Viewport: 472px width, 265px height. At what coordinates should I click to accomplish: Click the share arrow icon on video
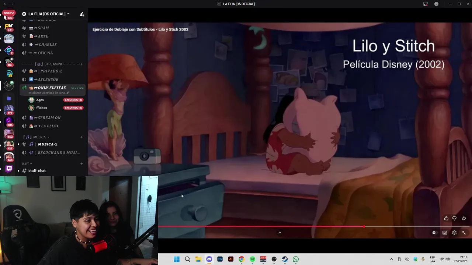(x=464, y=218)
